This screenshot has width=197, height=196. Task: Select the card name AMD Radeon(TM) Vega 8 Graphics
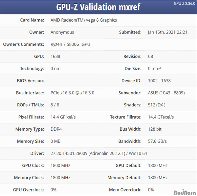click(84, 20)
